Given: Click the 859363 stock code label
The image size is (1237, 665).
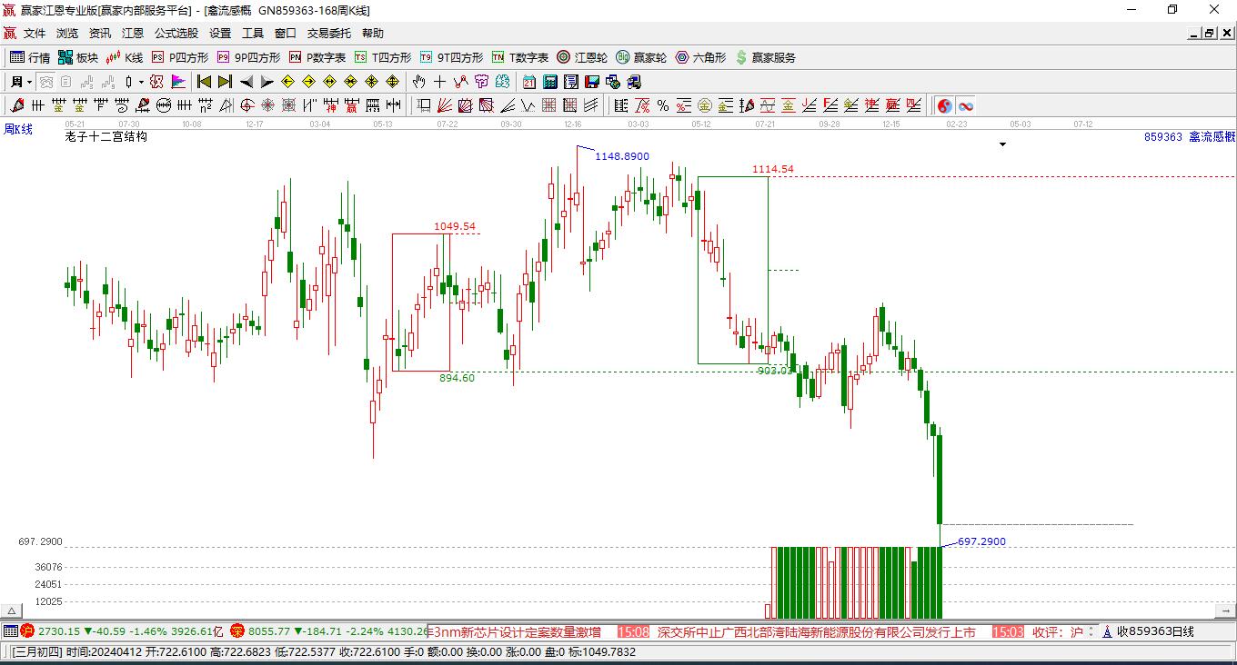Looking at the screenshot, I should [1163, 137].
